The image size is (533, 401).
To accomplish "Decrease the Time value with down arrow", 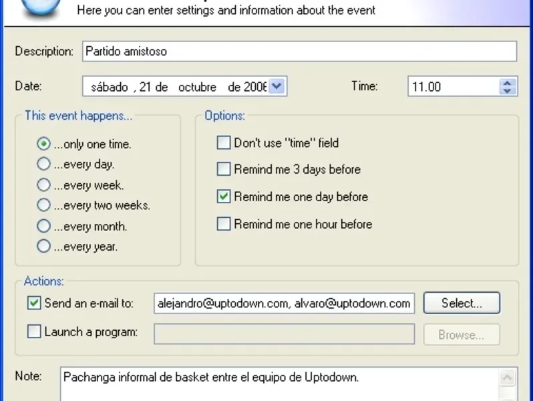I will tap(508, 90).
